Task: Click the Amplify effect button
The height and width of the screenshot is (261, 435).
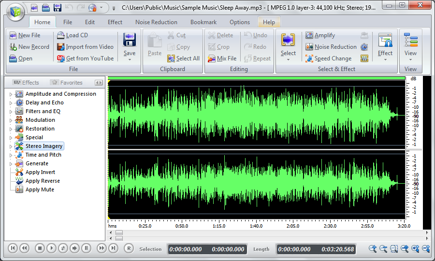Action: pyautogui.click(x=320, y=35)
